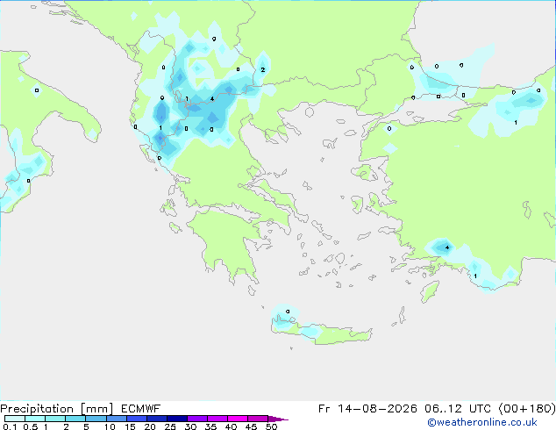
Task: Pick the 1–2 mm legend color swatch
Action: coord(55,419)
